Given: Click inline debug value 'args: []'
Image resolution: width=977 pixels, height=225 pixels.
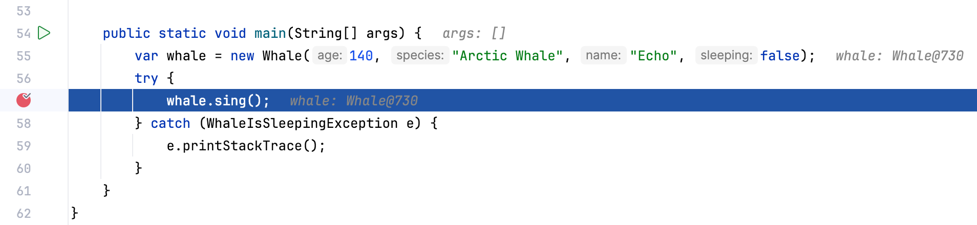Looking at the screenshot, I should [474, 33].
